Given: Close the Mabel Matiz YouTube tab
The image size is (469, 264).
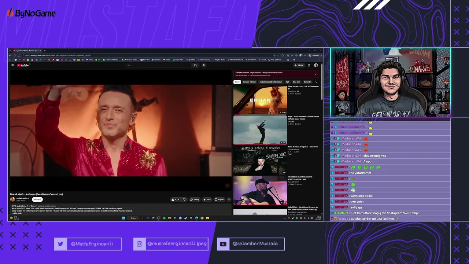Looking at the screenshot, I should [41, 51].
